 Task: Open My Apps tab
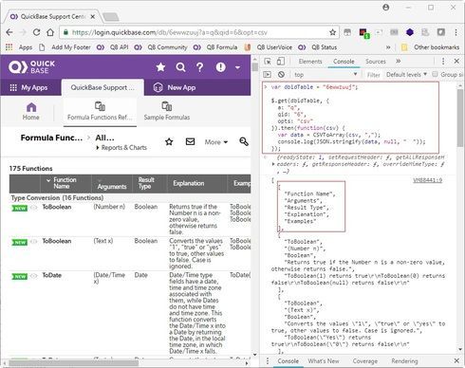[29, 87]
